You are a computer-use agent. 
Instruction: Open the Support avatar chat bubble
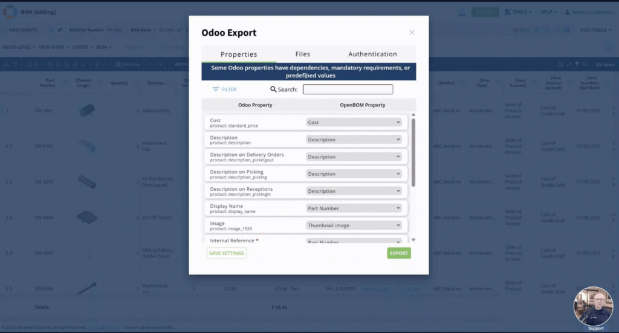(594, 306)
